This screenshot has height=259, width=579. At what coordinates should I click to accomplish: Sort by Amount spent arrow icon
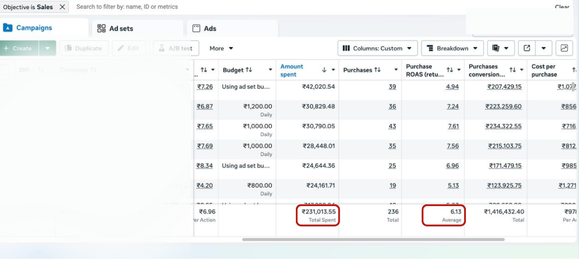pyautogui.click(x=324, y=70)
